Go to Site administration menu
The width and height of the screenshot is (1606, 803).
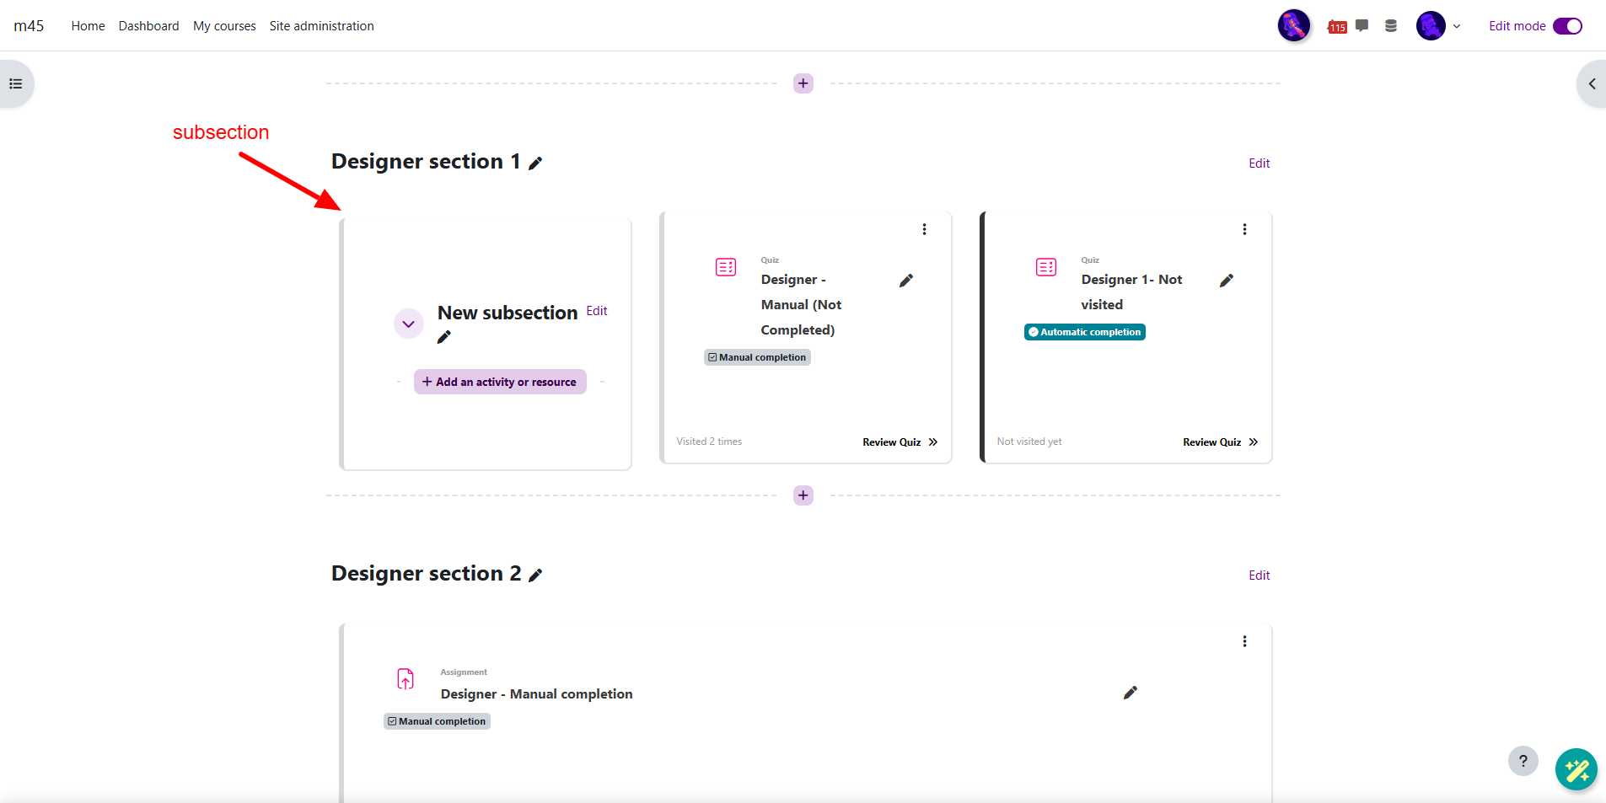click(321, 26)
